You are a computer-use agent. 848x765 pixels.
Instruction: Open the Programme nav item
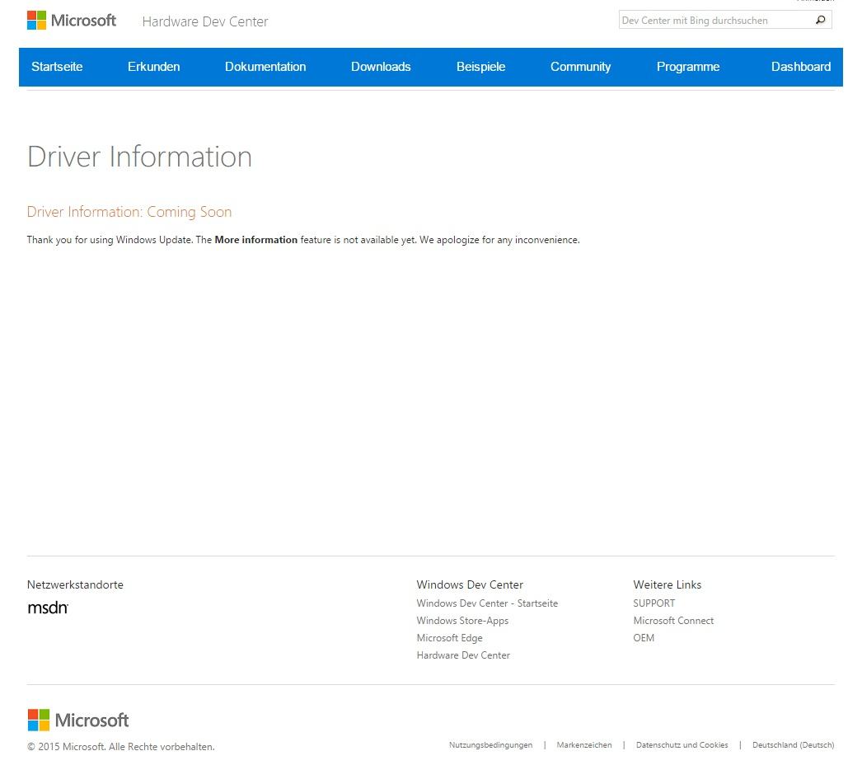point(688,67)
